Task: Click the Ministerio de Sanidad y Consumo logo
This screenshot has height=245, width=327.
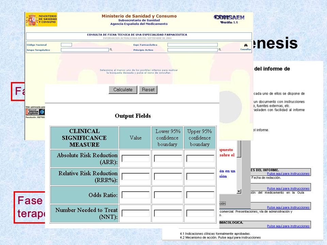Action: [x=41, y=20]
